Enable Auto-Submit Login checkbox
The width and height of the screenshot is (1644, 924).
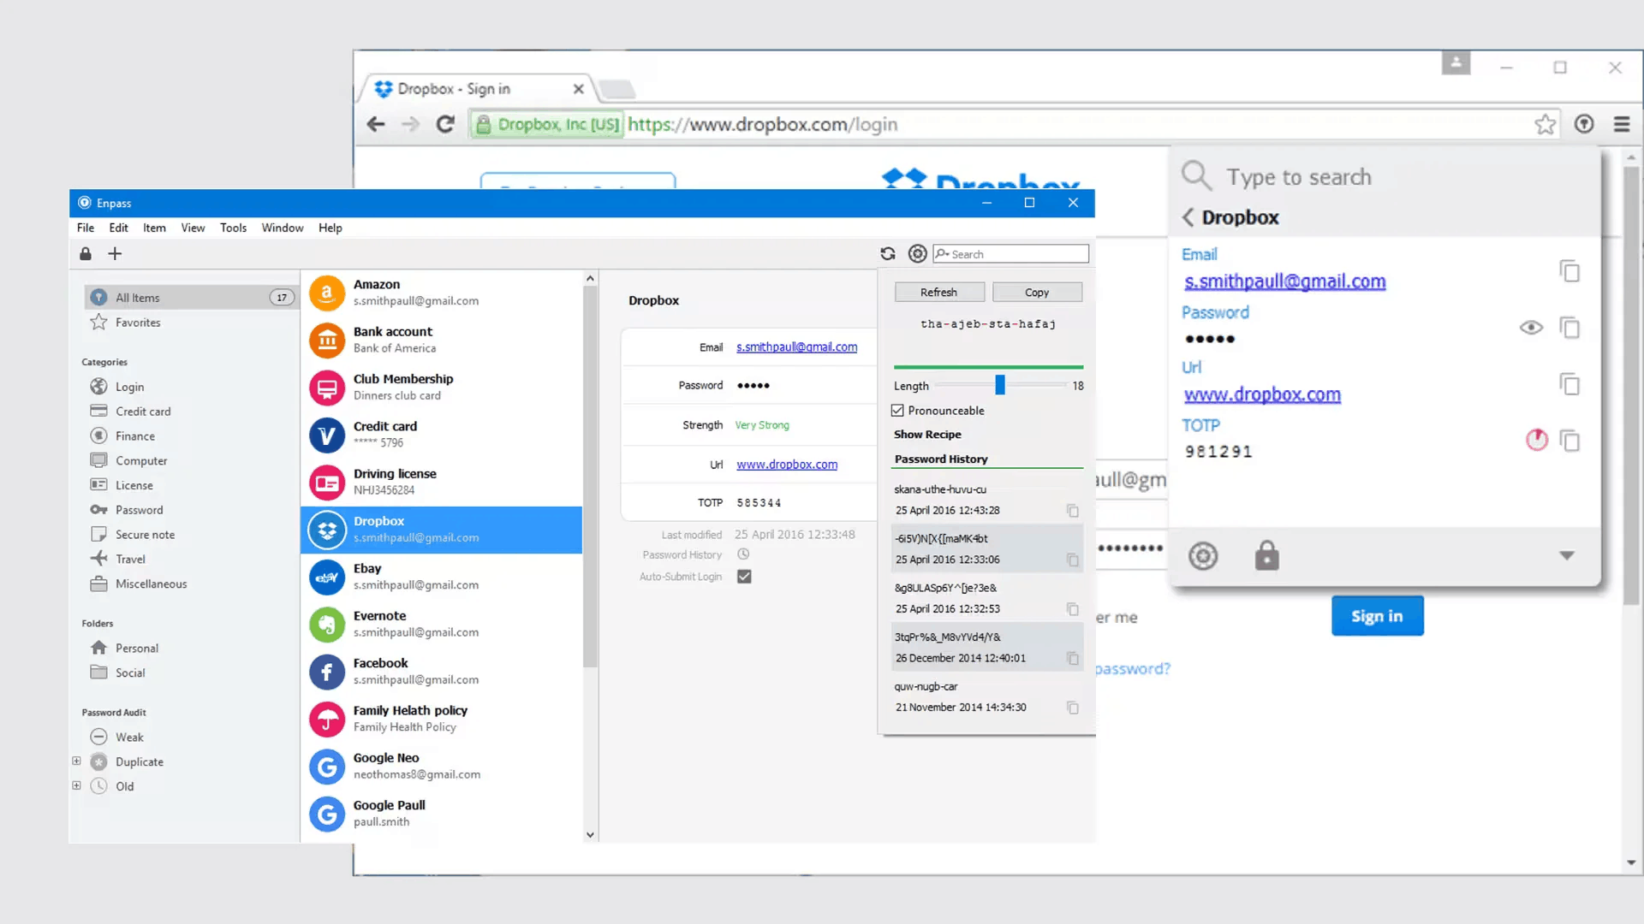click(744, 577)
